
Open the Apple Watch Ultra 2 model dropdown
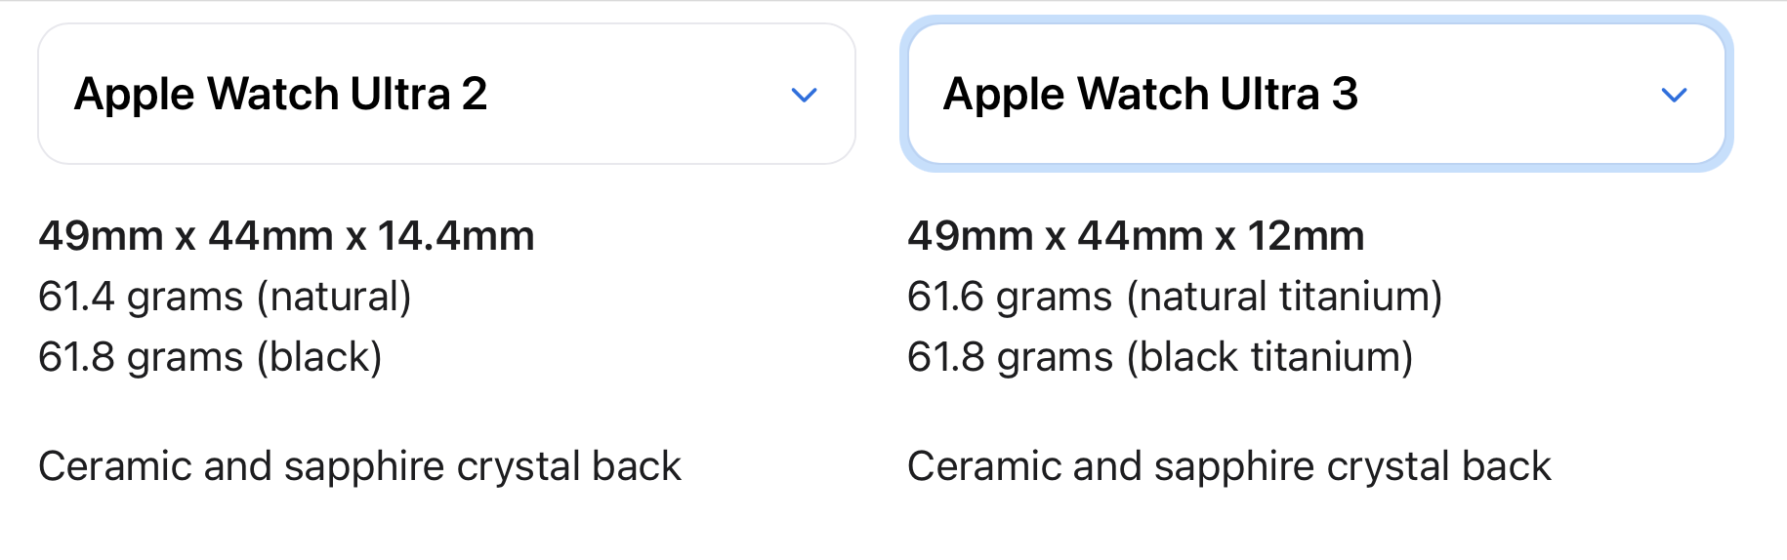pyautogui.click(x=446, y=94)
